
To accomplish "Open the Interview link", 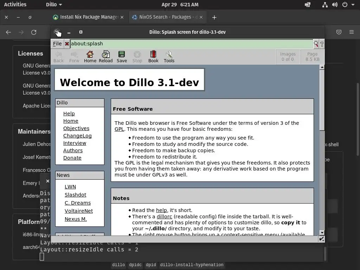I will click(75, 143).
